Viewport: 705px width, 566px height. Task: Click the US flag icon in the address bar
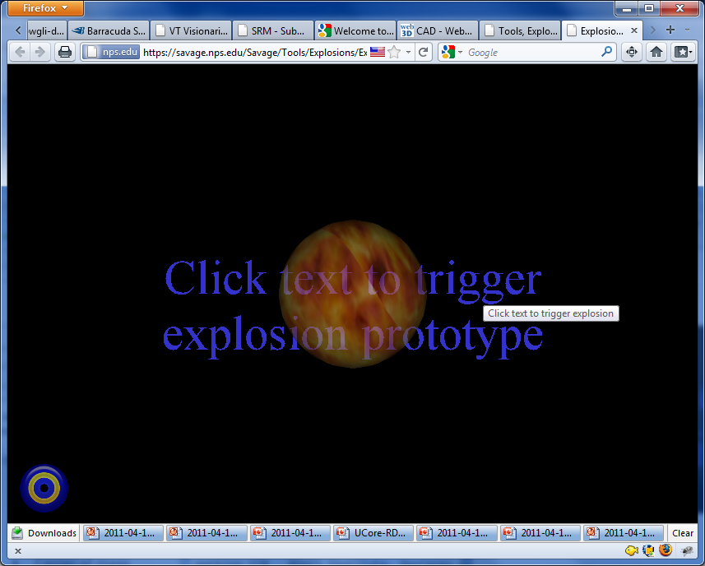[378, 52]
